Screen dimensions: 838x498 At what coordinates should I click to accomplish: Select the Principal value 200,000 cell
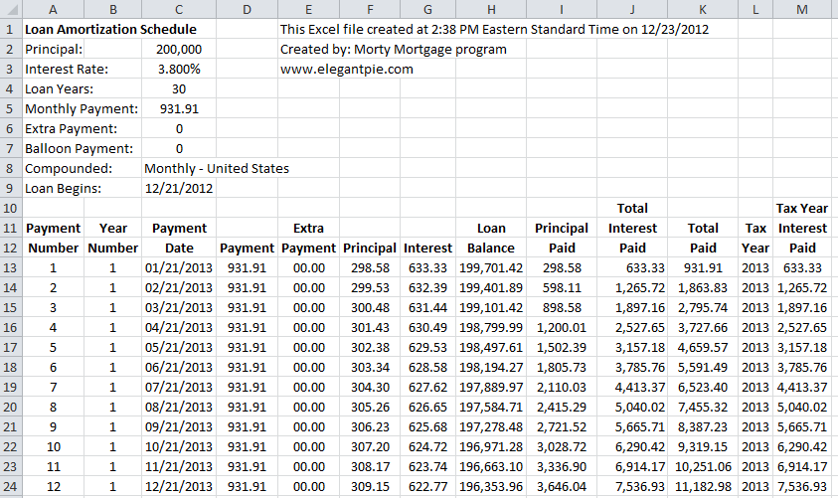[x=179, y=49]
